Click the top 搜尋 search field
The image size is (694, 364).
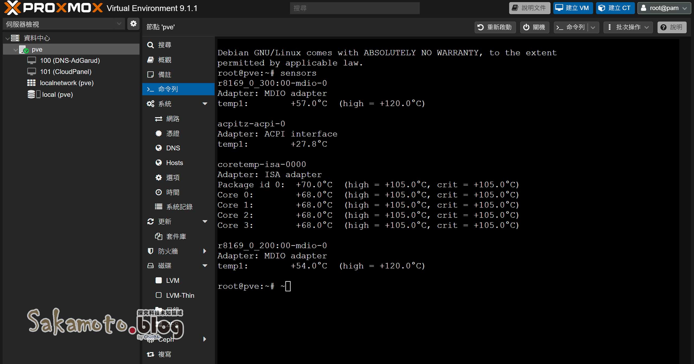pos(355,8)
